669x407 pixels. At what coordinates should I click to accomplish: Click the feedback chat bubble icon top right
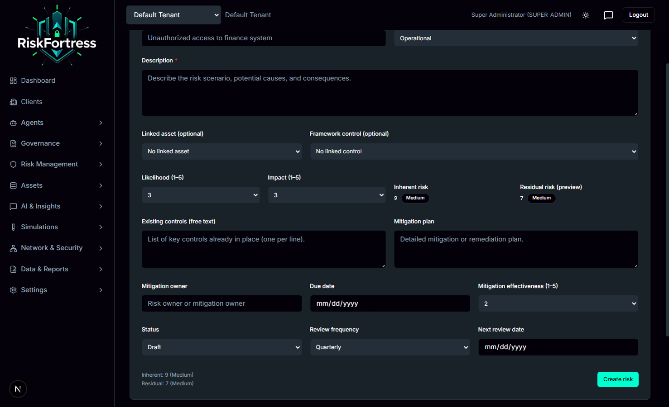[608, 15]
